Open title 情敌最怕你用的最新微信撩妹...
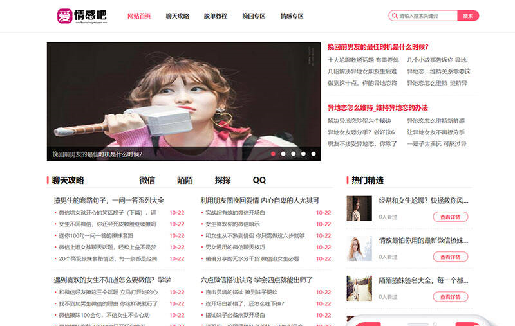The width and height of the screenshot is (515, 326). 424,240
